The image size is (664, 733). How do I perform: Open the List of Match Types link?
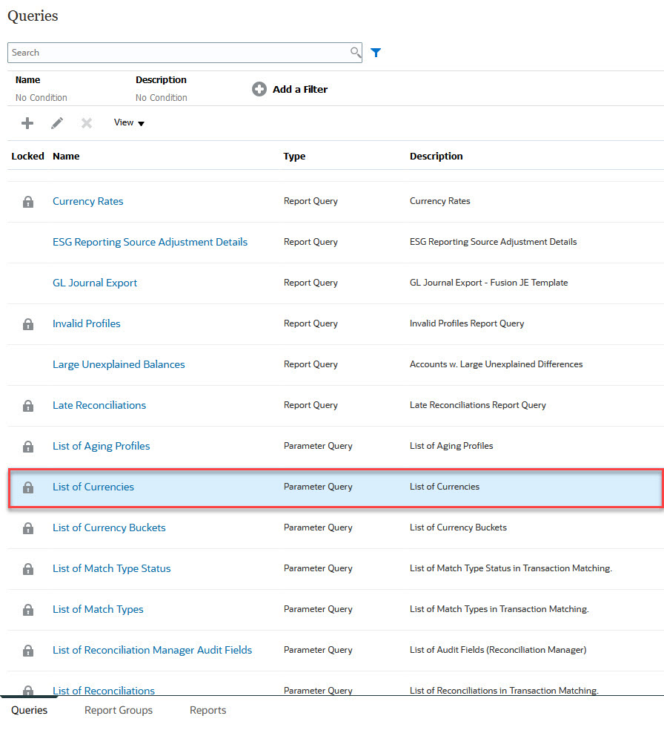[98, 609]
